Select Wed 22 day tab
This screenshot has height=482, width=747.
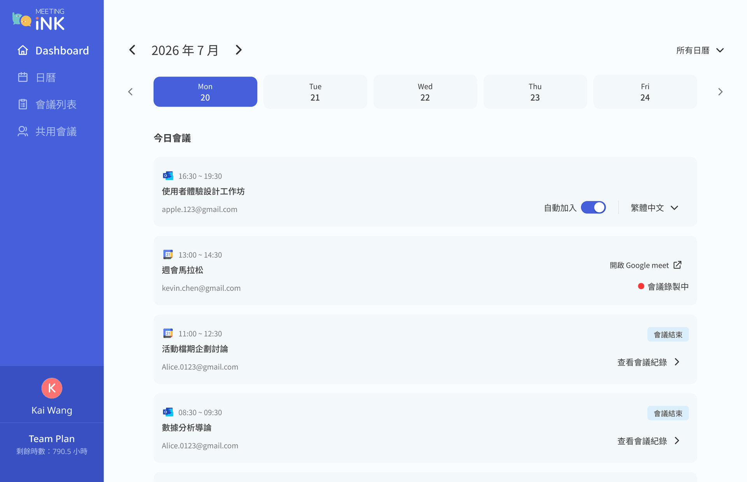[x=425, y=92]
